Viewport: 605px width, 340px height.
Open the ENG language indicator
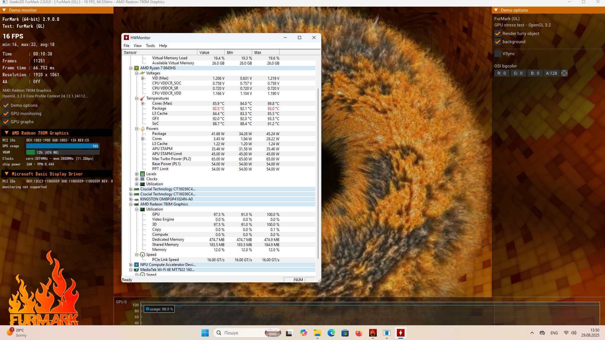pyautogui.click(x=554, y=333)
